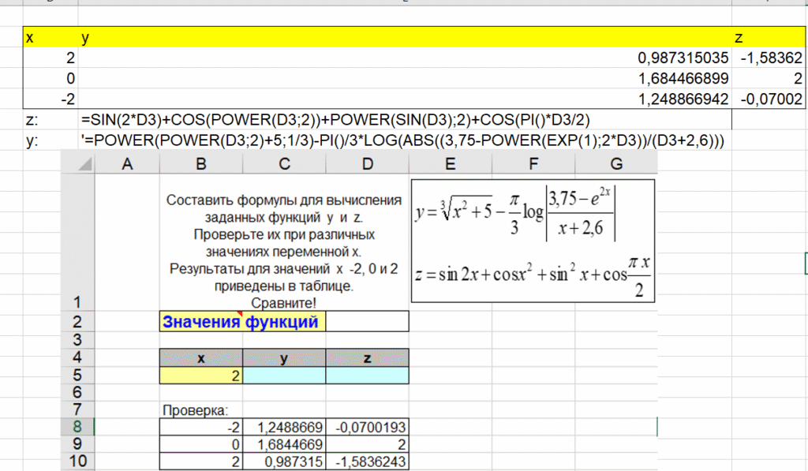The image size is (808, 471).
Task: Click the "Значения функций" title cell
Action: point(241,321)
